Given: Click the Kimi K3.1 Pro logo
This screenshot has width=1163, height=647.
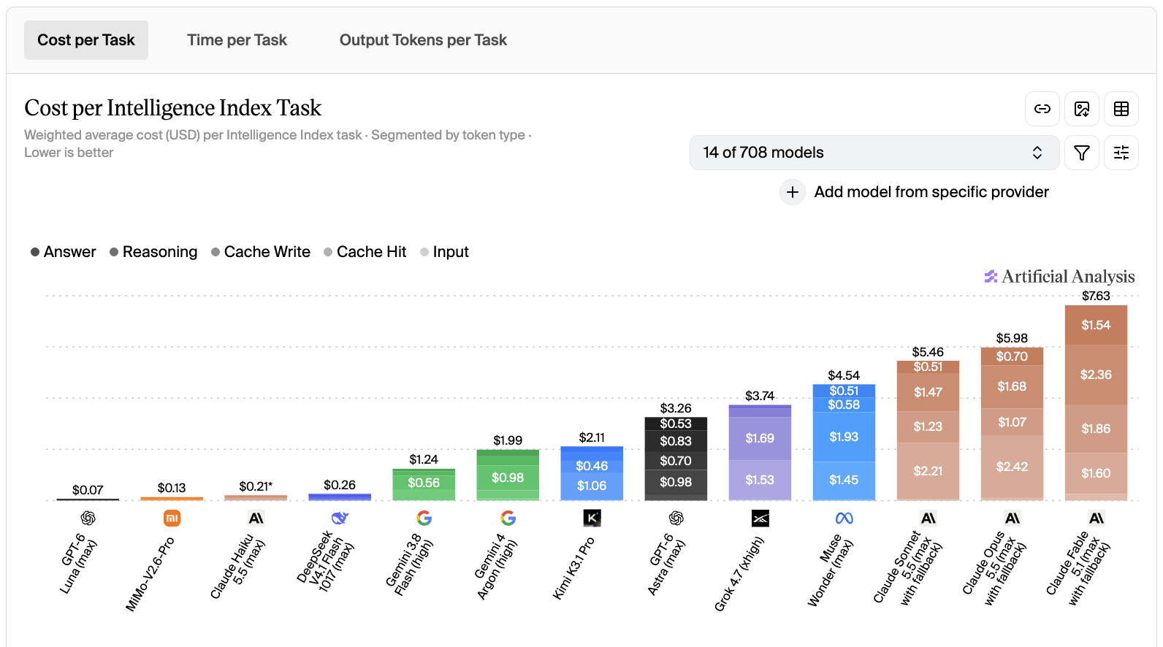Looking at the screenshot, I should pos(592,518).
